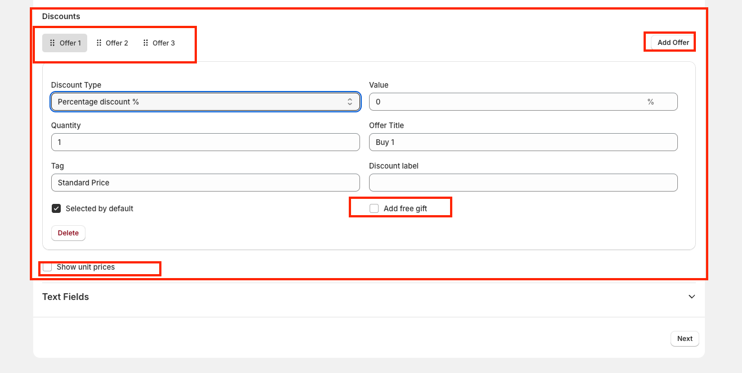Viewport: 742px width, 373px height.
Task: Enable the Show unit prices checkbox
Action: pyautogui.click(x=48, y=267)
